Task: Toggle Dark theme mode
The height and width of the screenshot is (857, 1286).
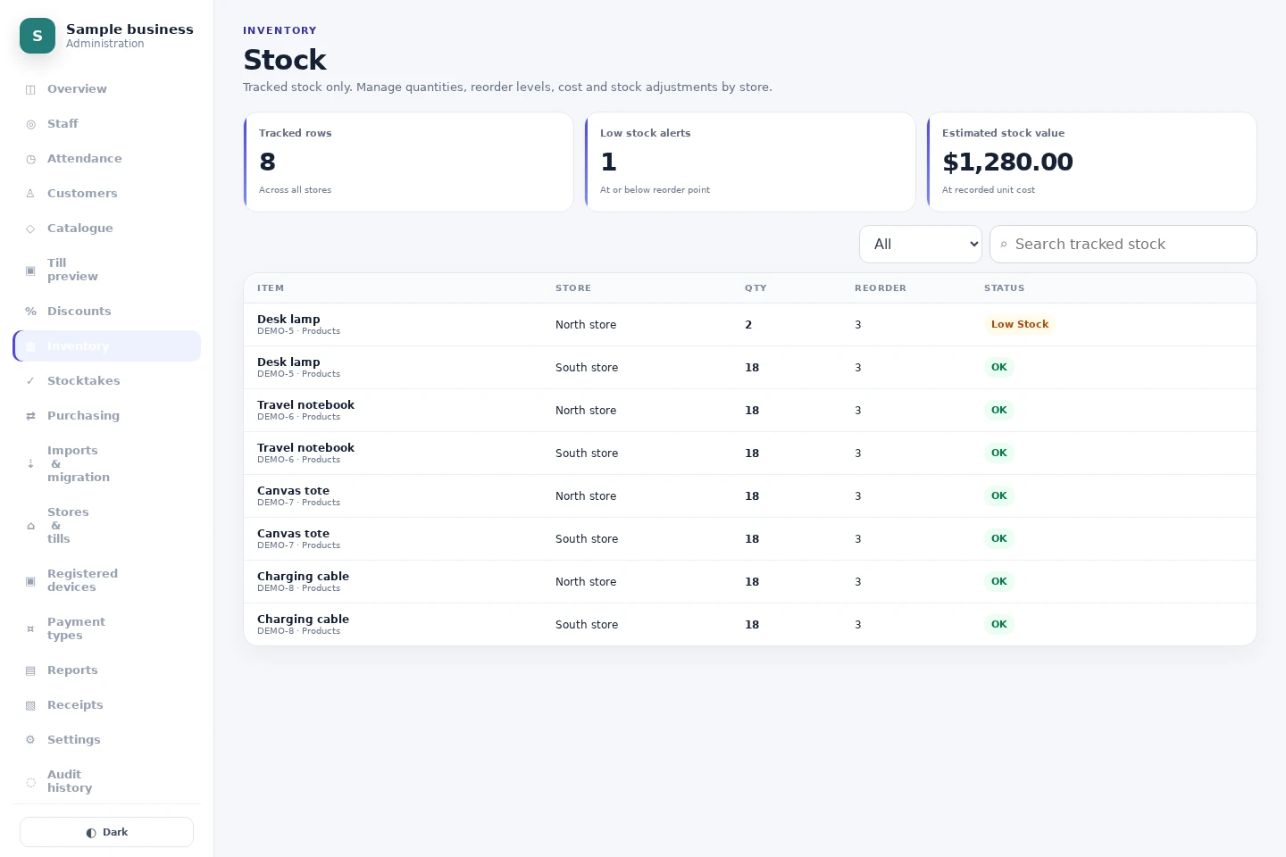Action: (106, 832)
